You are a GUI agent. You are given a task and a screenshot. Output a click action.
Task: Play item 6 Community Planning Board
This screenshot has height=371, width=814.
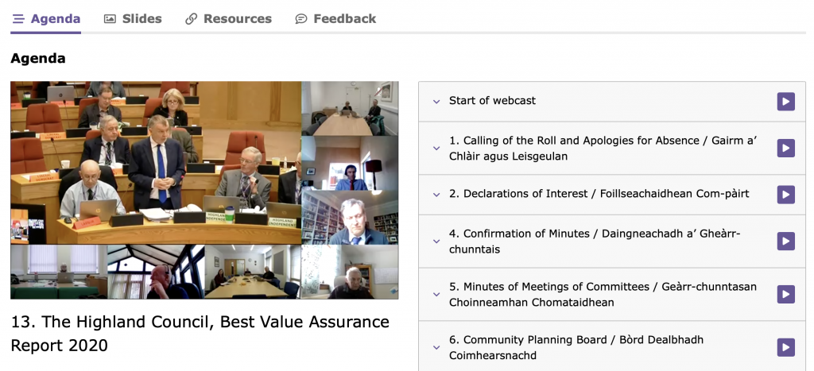[x=785, y=347]
